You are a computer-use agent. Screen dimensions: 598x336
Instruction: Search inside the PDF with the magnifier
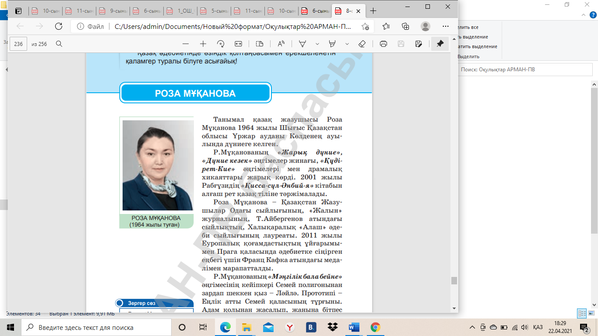point(59,44)
